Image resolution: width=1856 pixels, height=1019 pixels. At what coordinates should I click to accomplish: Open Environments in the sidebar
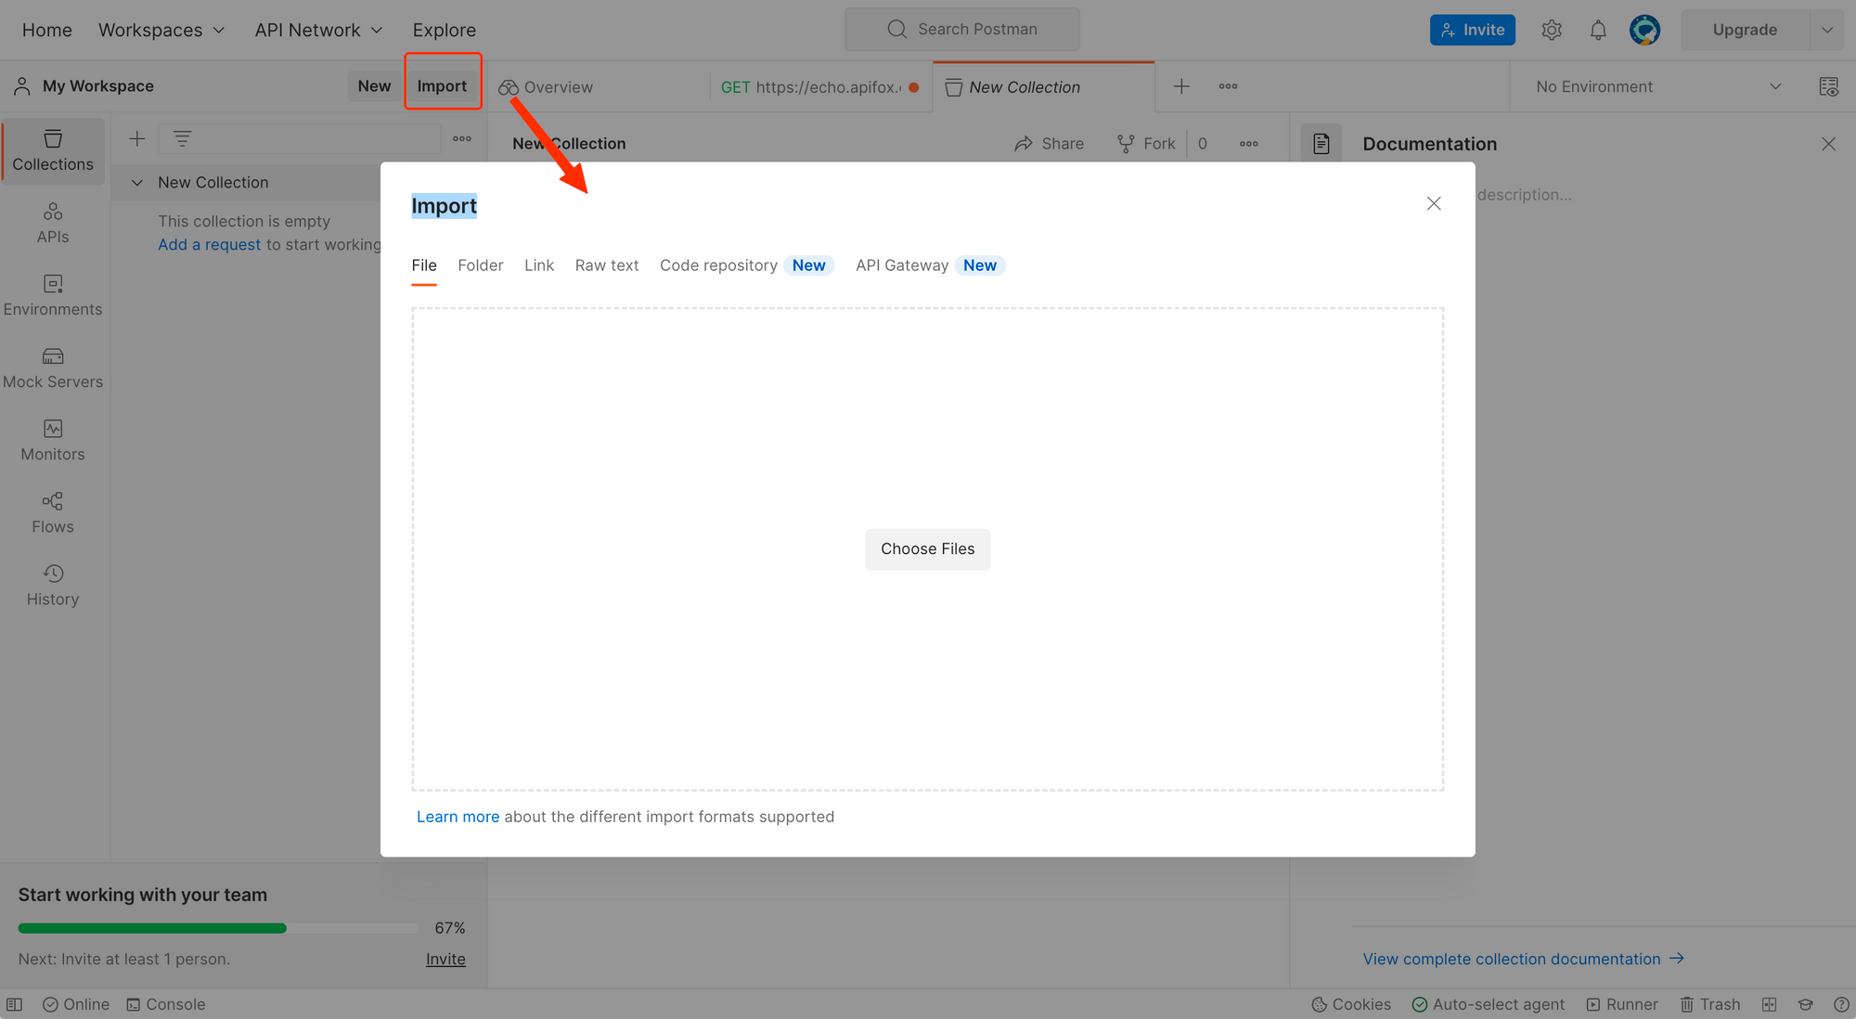click(x=53, y=295)
